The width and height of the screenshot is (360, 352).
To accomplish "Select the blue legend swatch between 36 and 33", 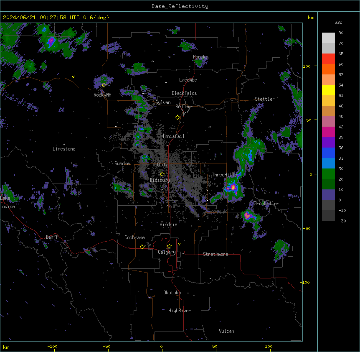I will (x=328, y=153).
